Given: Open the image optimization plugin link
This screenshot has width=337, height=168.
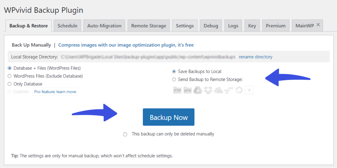Looking at the screenshot, I should pyautogui.click(x=126, y=45).
